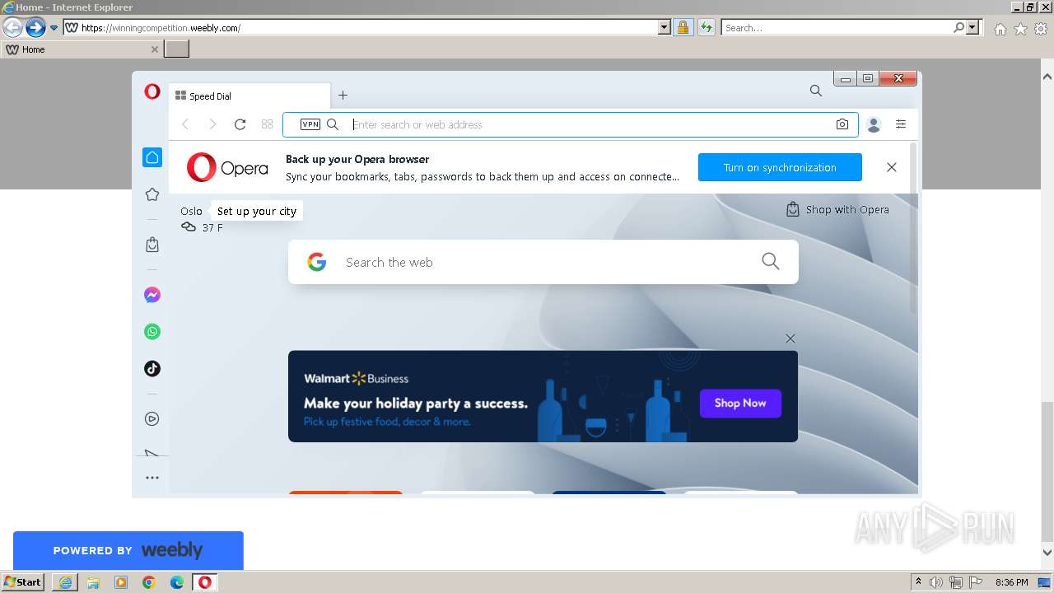Click the Opera forward arrow
This screenshot has height=593, width=1054.
(212, 124)
